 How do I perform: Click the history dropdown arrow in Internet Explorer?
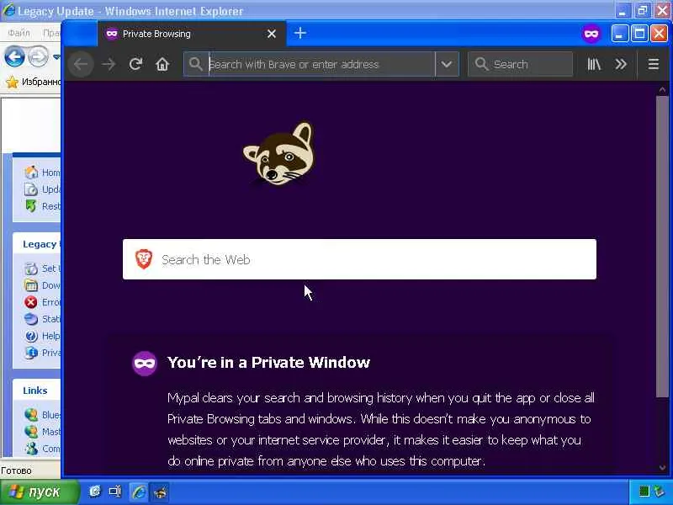coord(56,56)
